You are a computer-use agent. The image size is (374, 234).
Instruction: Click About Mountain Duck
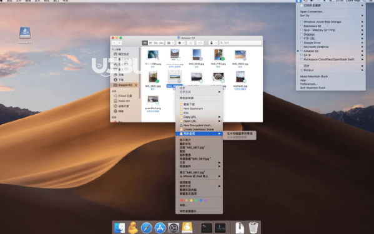pyautogui.click(x=330, y=77)
